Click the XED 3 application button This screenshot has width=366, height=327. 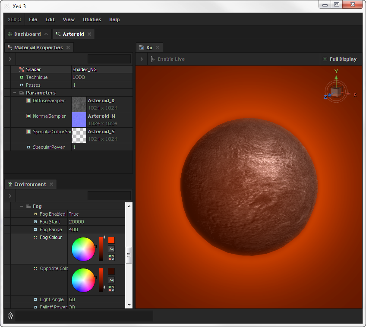[14, 19]
